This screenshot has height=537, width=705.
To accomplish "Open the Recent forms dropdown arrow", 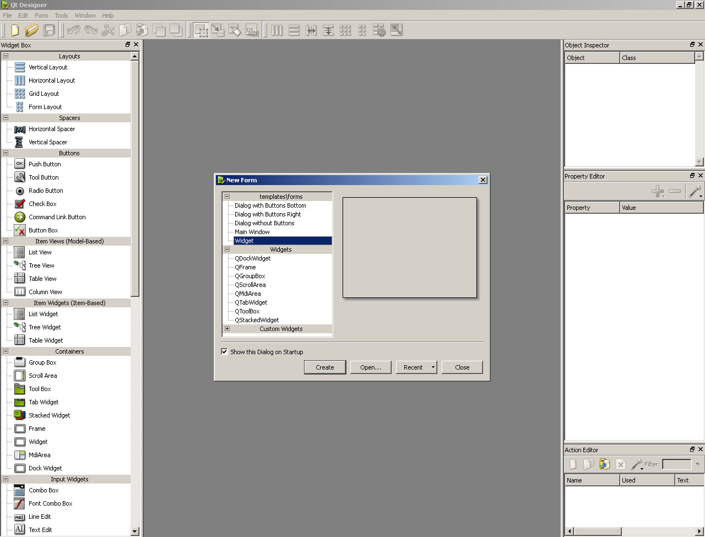I will pos(433,367).
